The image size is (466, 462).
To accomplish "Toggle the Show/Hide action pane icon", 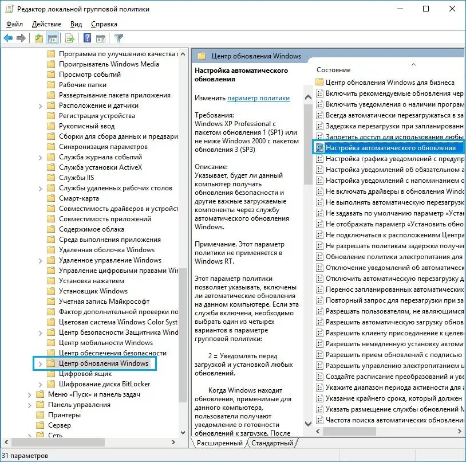I will [x=101, y=38].
